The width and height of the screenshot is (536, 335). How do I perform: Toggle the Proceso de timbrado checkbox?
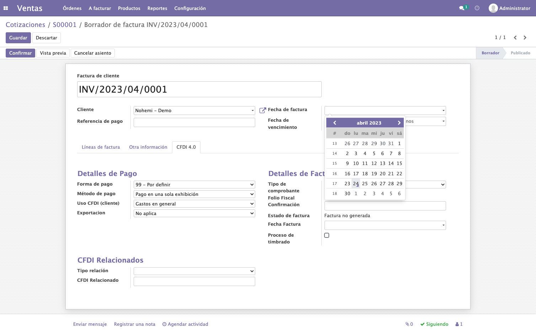pos(327,235)
